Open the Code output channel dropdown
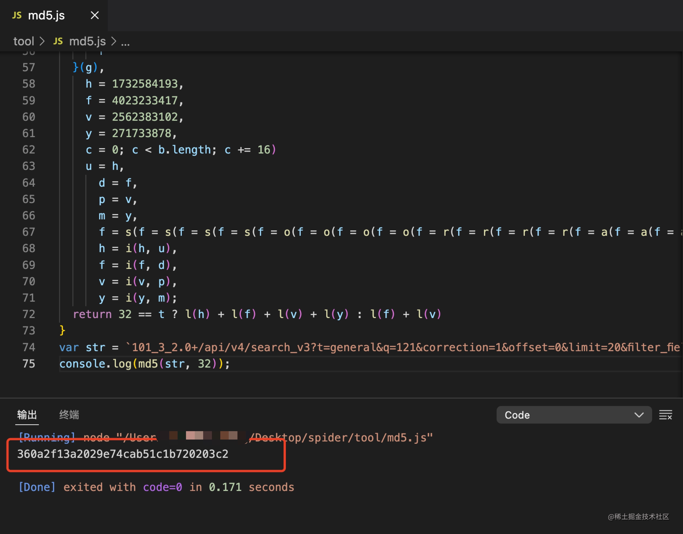The image size is (683, 534). click(574, 415)
